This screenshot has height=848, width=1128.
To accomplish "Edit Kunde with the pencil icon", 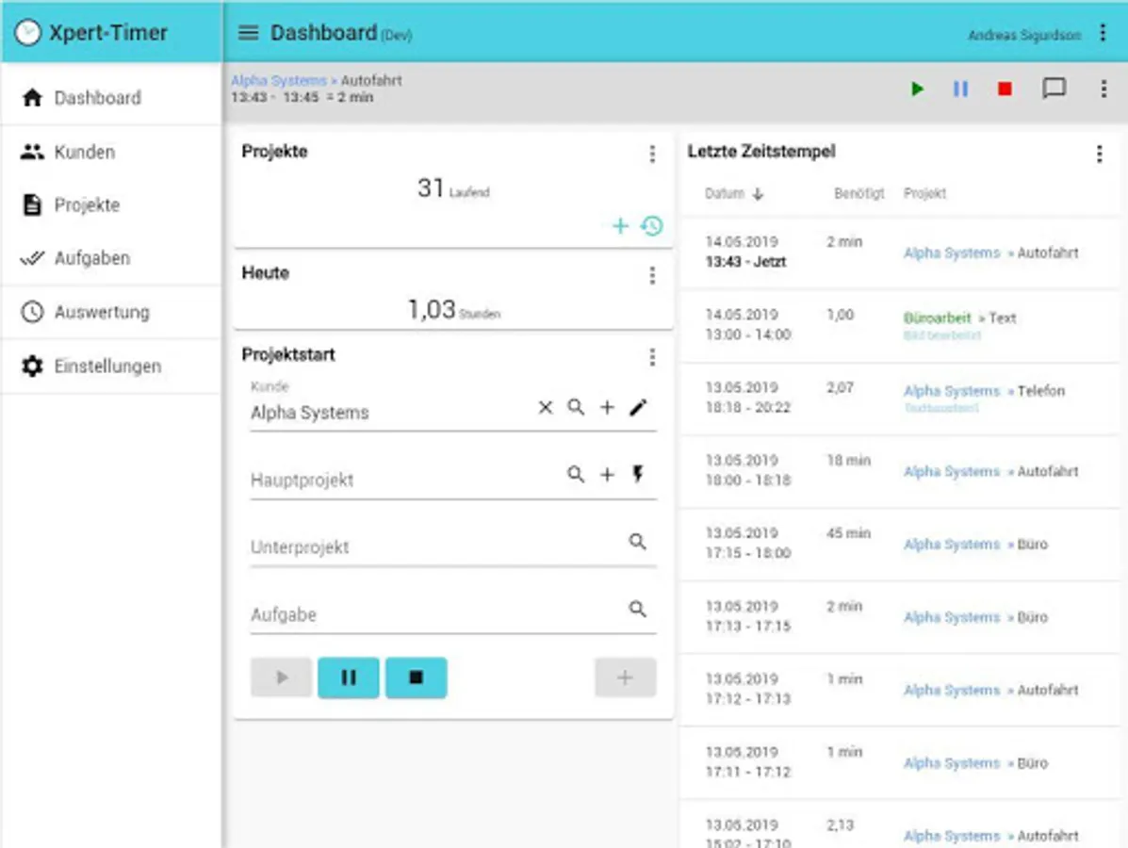I will tap(638, 408).
